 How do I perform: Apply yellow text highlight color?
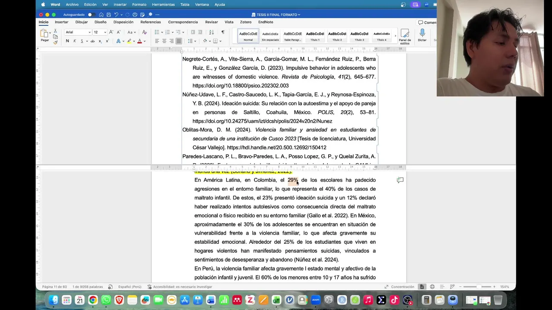pos(129,41)
